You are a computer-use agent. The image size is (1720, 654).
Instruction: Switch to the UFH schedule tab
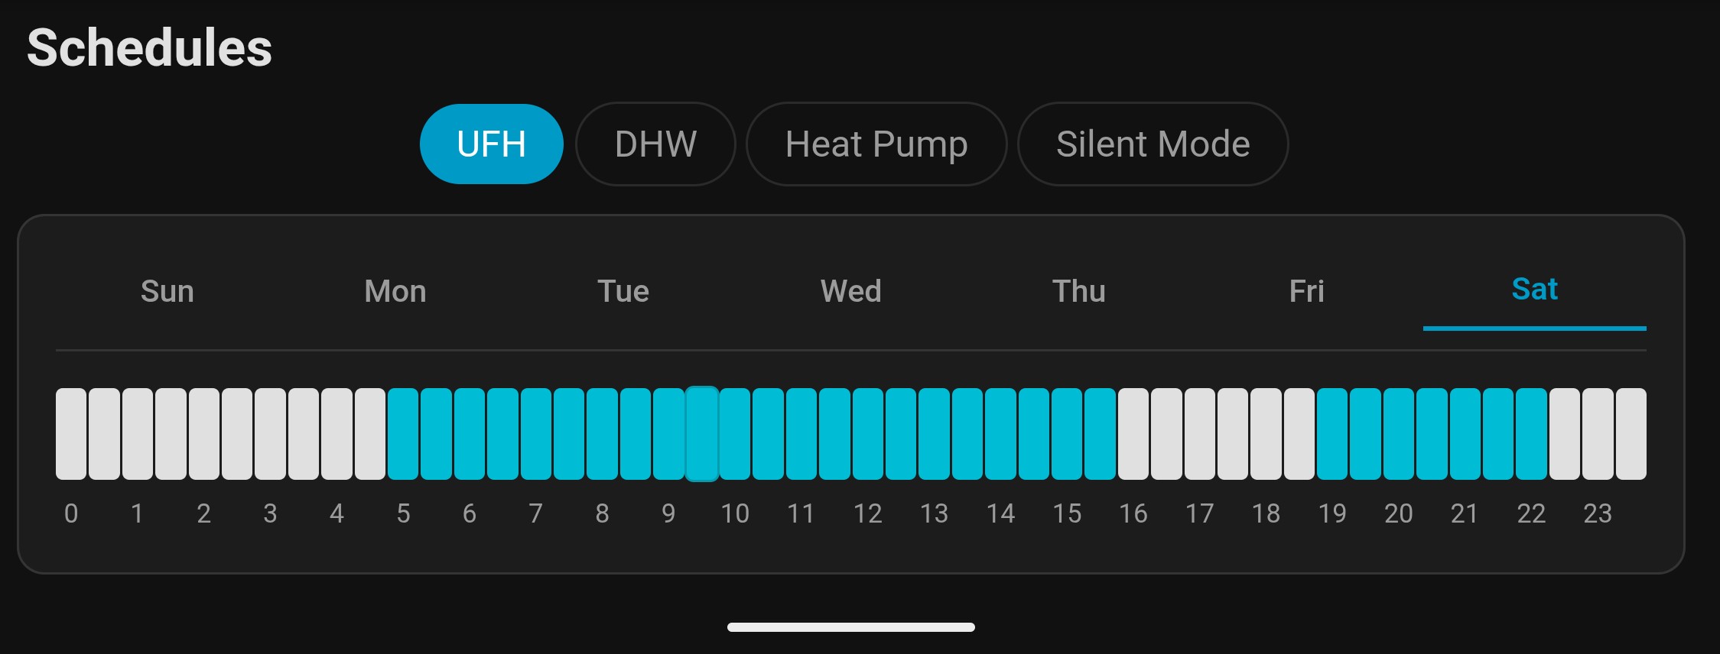pyautogui.click(x=491, y=144)
